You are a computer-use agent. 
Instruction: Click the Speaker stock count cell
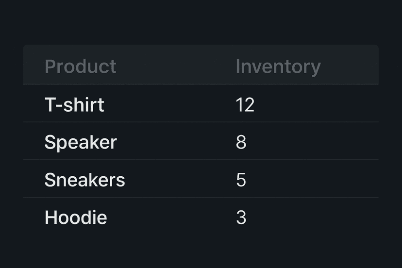pyautogui.click(x=241, y=142)
